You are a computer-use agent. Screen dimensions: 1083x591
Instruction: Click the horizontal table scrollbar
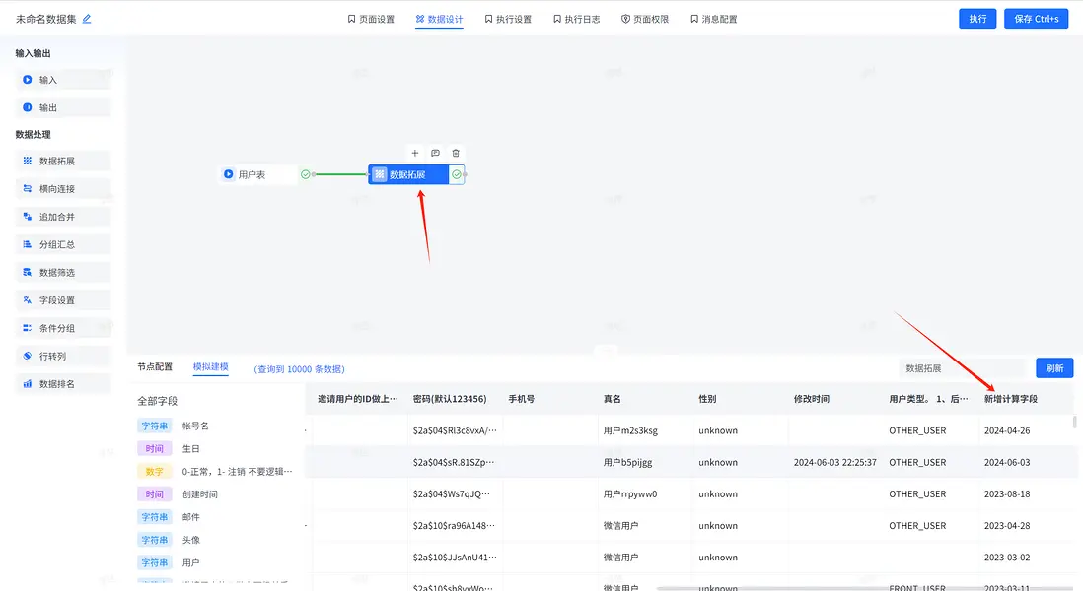tap(863, 588)
